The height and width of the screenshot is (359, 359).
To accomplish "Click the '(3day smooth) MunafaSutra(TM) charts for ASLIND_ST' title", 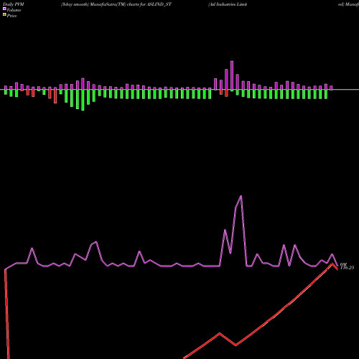I will 116,4.
